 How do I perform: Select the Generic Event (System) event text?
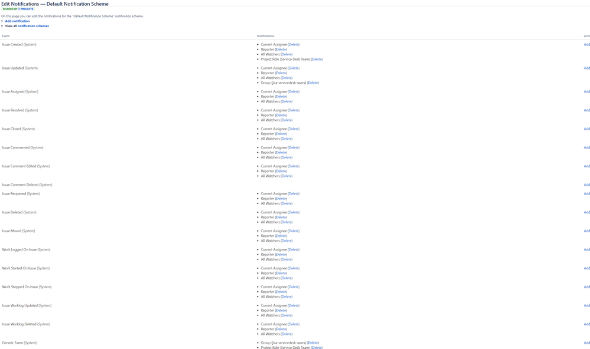19,343
